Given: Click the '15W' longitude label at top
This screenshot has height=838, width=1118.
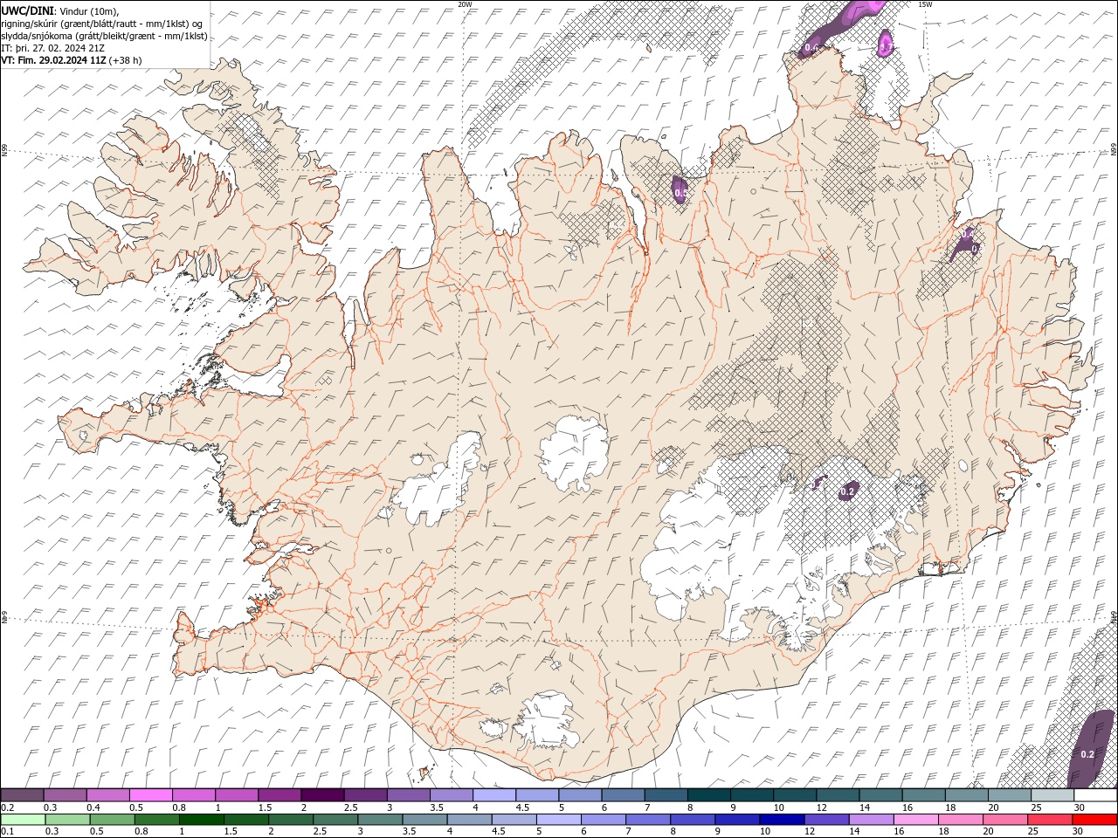Looking at the screenshot, I should click(x=925, y=4).
